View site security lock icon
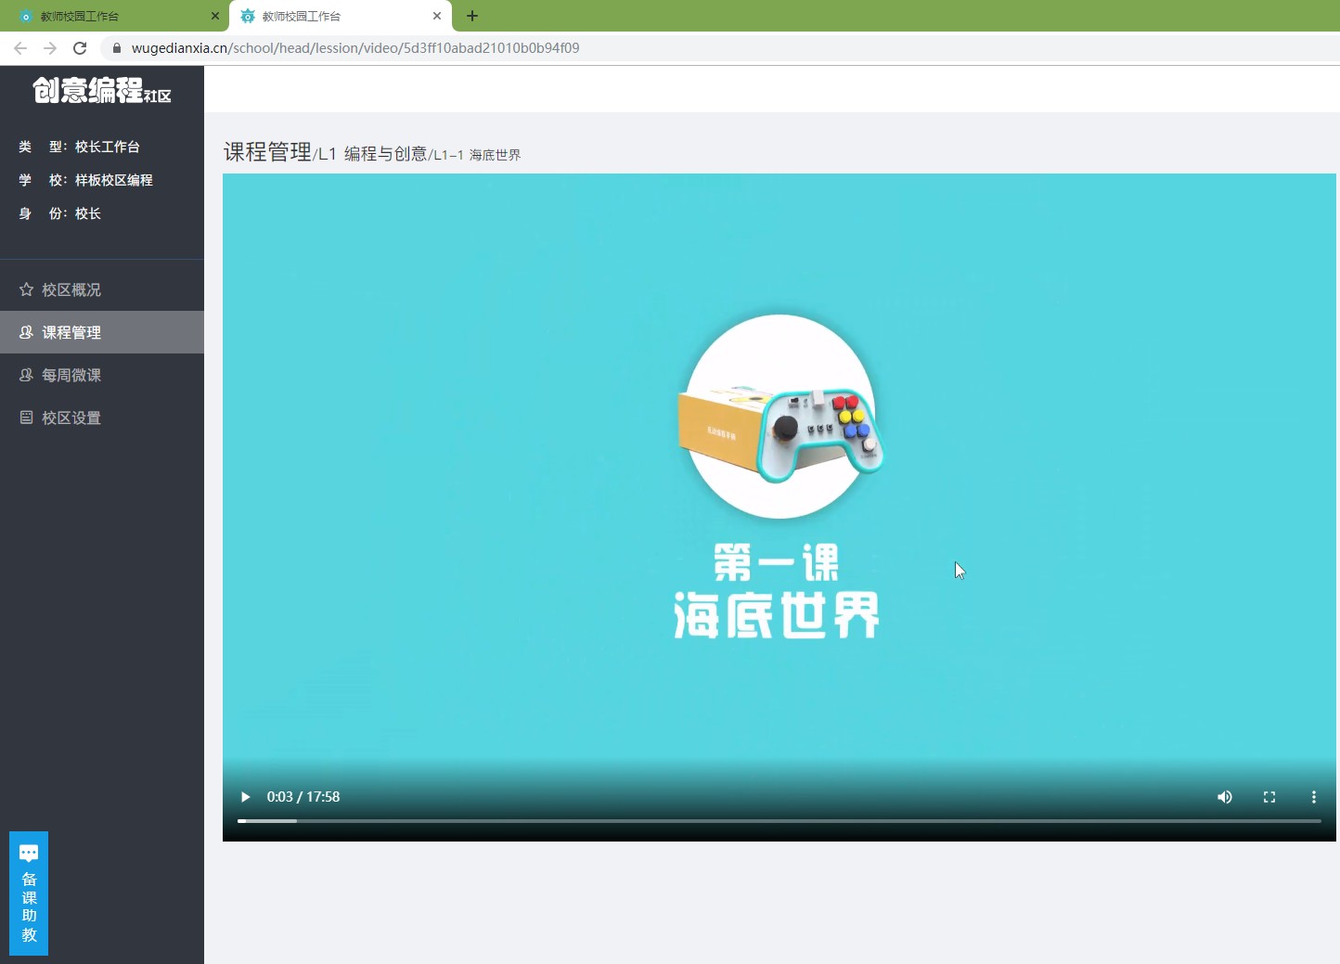1340x964 pixels. pyautogui.click(x=117, y=48)
